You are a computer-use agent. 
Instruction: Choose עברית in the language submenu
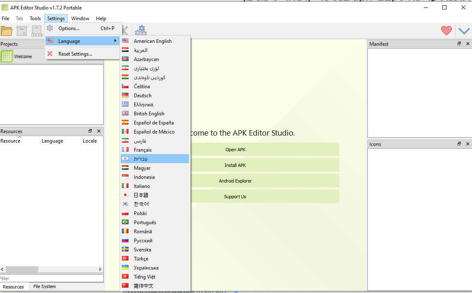pos(140,159)
